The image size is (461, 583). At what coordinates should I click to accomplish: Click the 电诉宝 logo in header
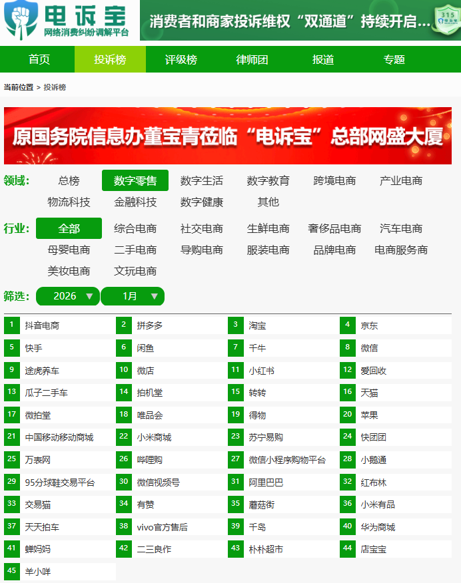click(x=67, y=21)
